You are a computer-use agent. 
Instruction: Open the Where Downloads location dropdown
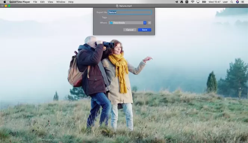[x=127, y=23]
